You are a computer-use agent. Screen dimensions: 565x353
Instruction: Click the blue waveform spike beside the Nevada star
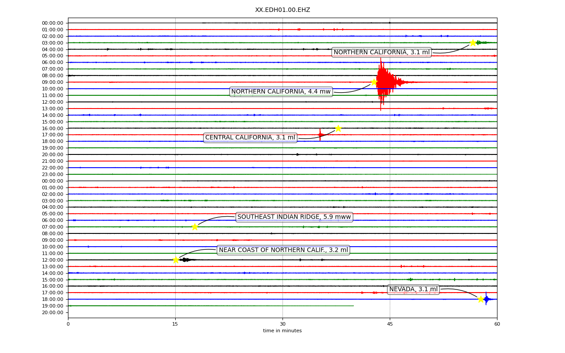point(486,299)
